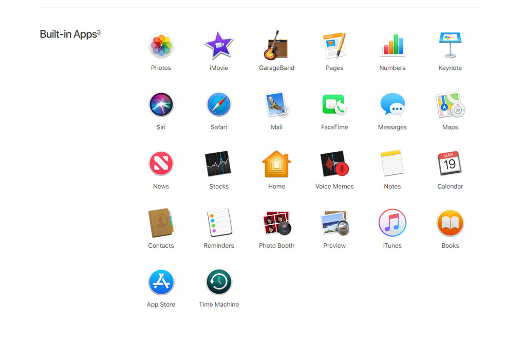Click the App Store icon
Screen dimensions: 525x341
pos(161,282)
